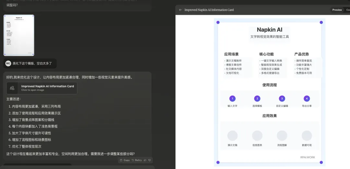
Task: Click the Napkin AI title in preview
Action: pos(269,30)
